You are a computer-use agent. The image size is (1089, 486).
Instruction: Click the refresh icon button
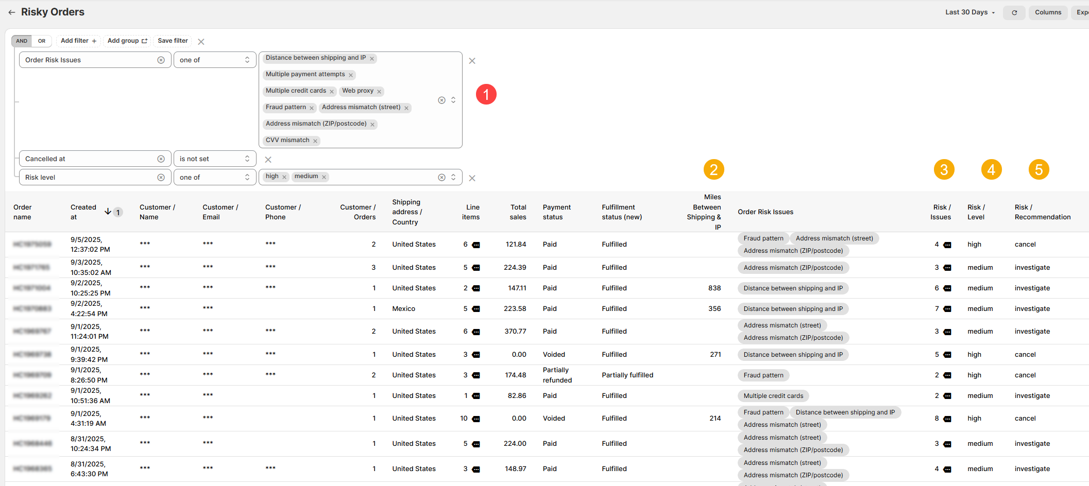coord(1014,12)
